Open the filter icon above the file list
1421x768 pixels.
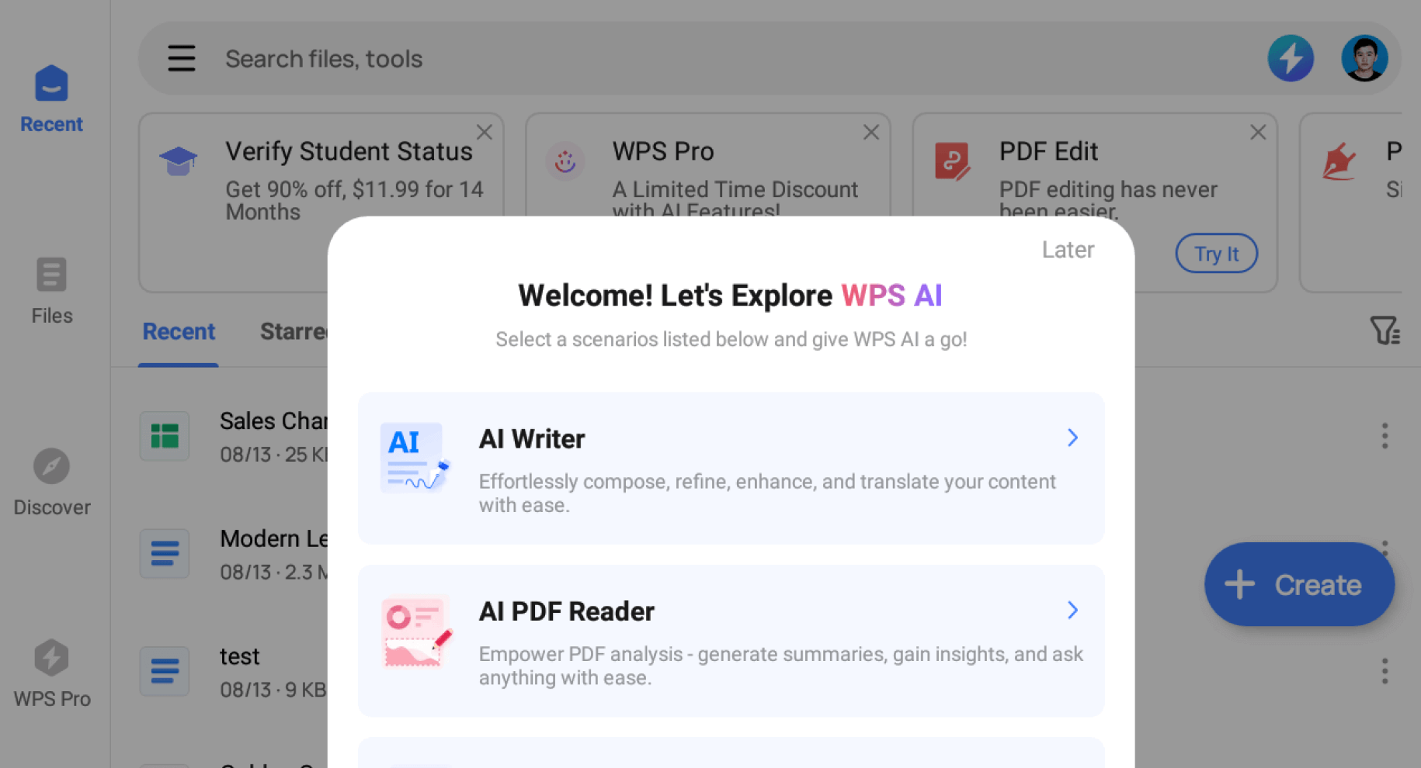pos(1385,331)
